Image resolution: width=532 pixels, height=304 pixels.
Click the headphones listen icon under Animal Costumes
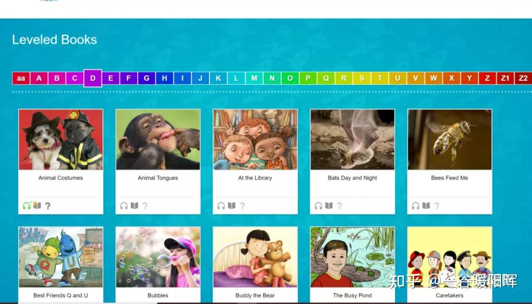point(27,205)
